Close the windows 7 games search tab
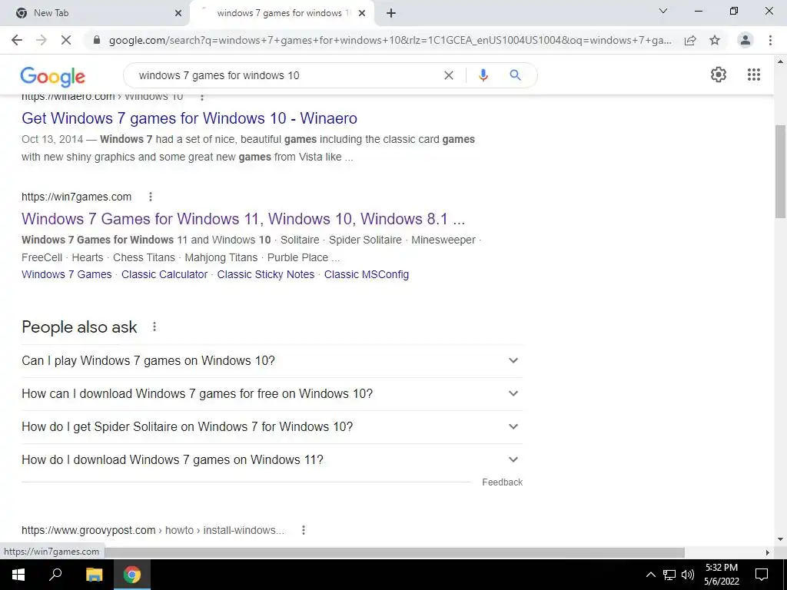This screenshot has width=787, height=590. click(362, 13)
